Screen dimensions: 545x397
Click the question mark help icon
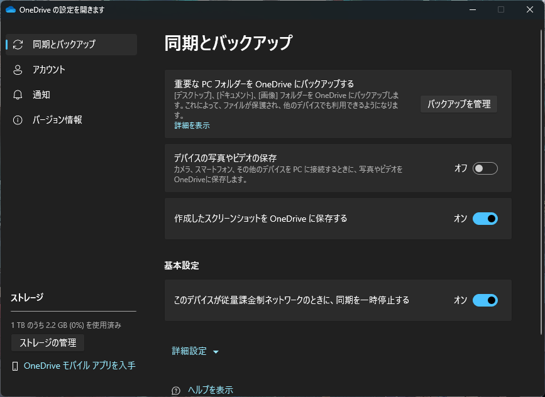[176, 391]
